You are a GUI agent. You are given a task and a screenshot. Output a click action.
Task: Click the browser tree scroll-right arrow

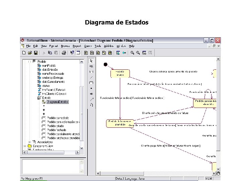[x=77, y=153]
